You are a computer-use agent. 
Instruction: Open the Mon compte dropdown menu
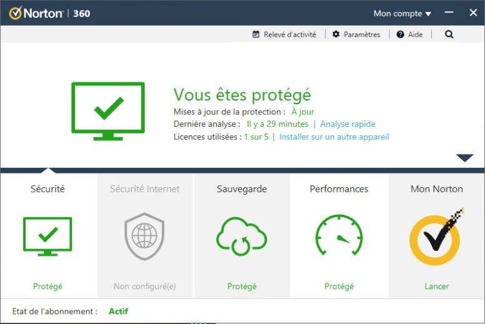[402, 13]
